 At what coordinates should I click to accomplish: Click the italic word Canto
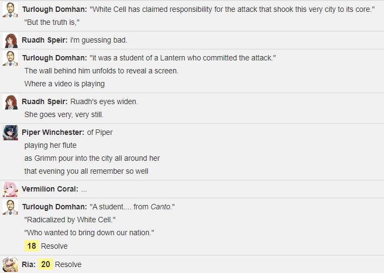click(x=161, y=207)
